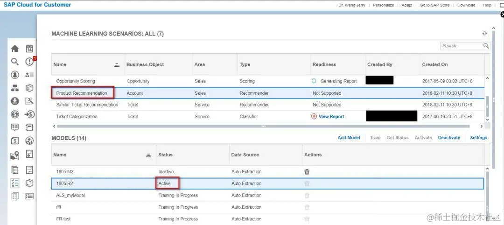The width and height of the screenshot is (504, 225).
Task: Open the View Report link
Action: 331,117
